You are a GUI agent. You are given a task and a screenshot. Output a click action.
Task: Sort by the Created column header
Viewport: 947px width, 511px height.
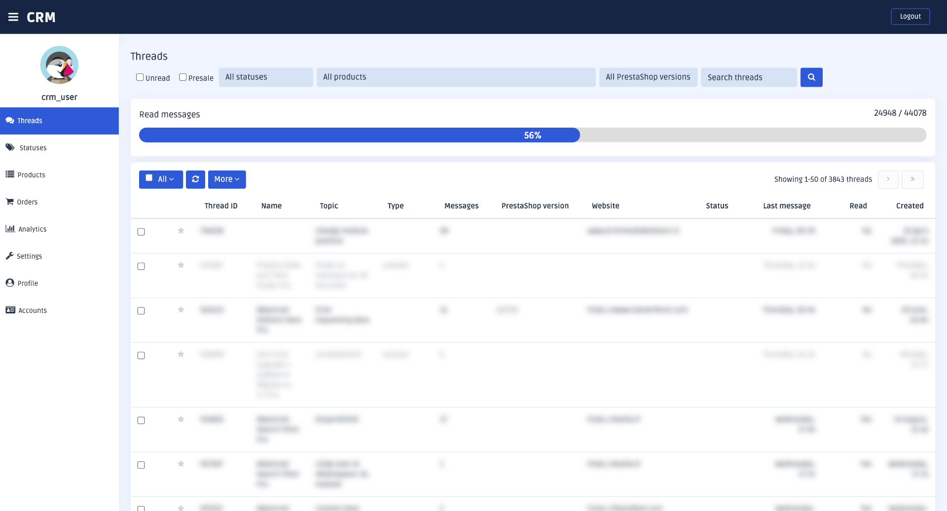[x=910, y=206]
